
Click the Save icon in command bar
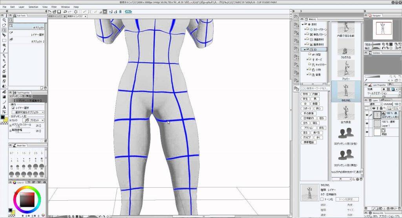click(59, 12)
